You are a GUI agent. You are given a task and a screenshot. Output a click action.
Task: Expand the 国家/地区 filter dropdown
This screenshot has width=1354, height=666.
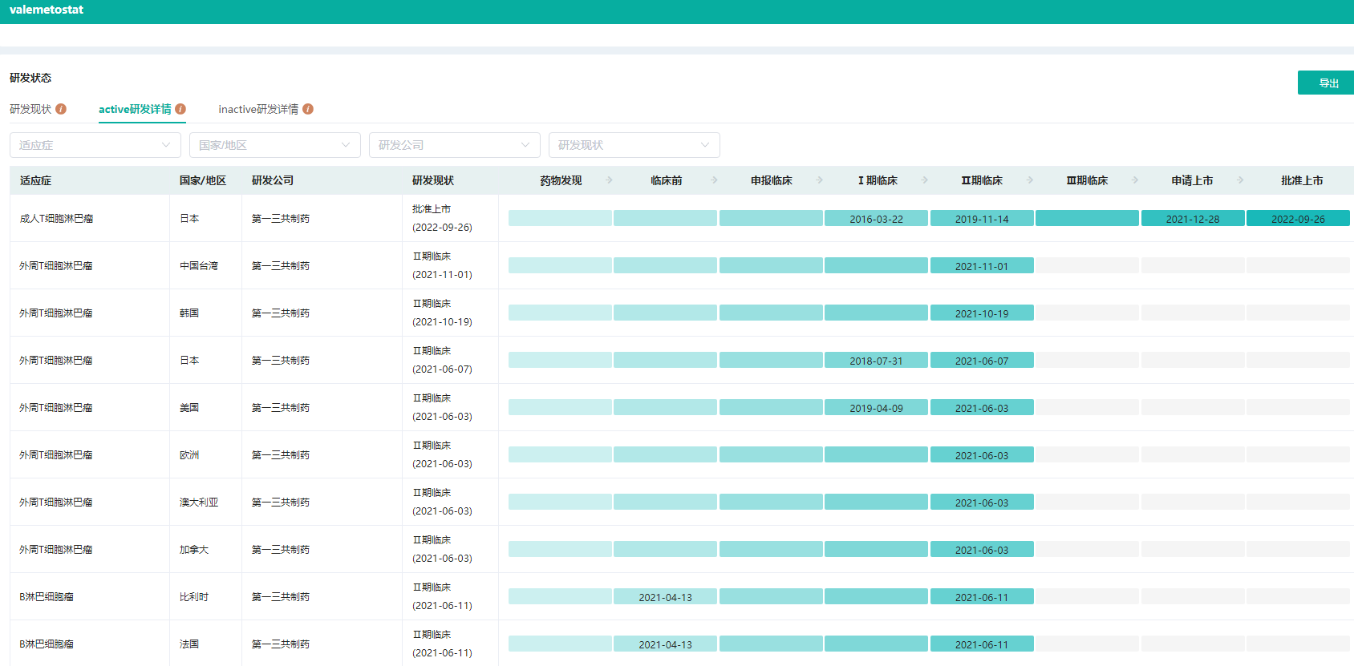tap(274, 145)
